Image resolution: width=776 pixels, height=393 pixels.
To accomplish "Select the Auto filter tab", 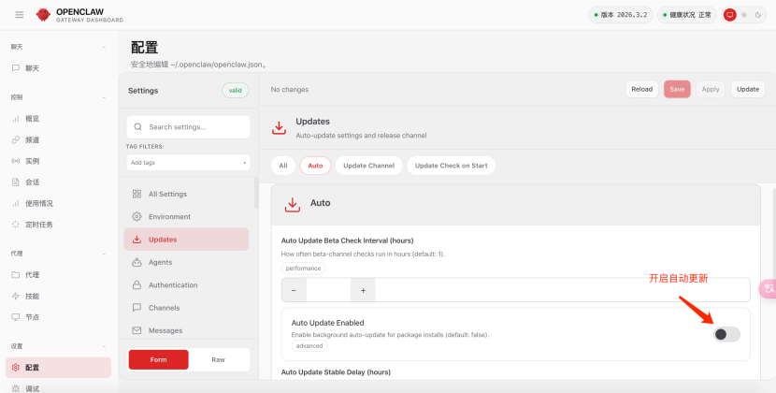I will [315, 166].
